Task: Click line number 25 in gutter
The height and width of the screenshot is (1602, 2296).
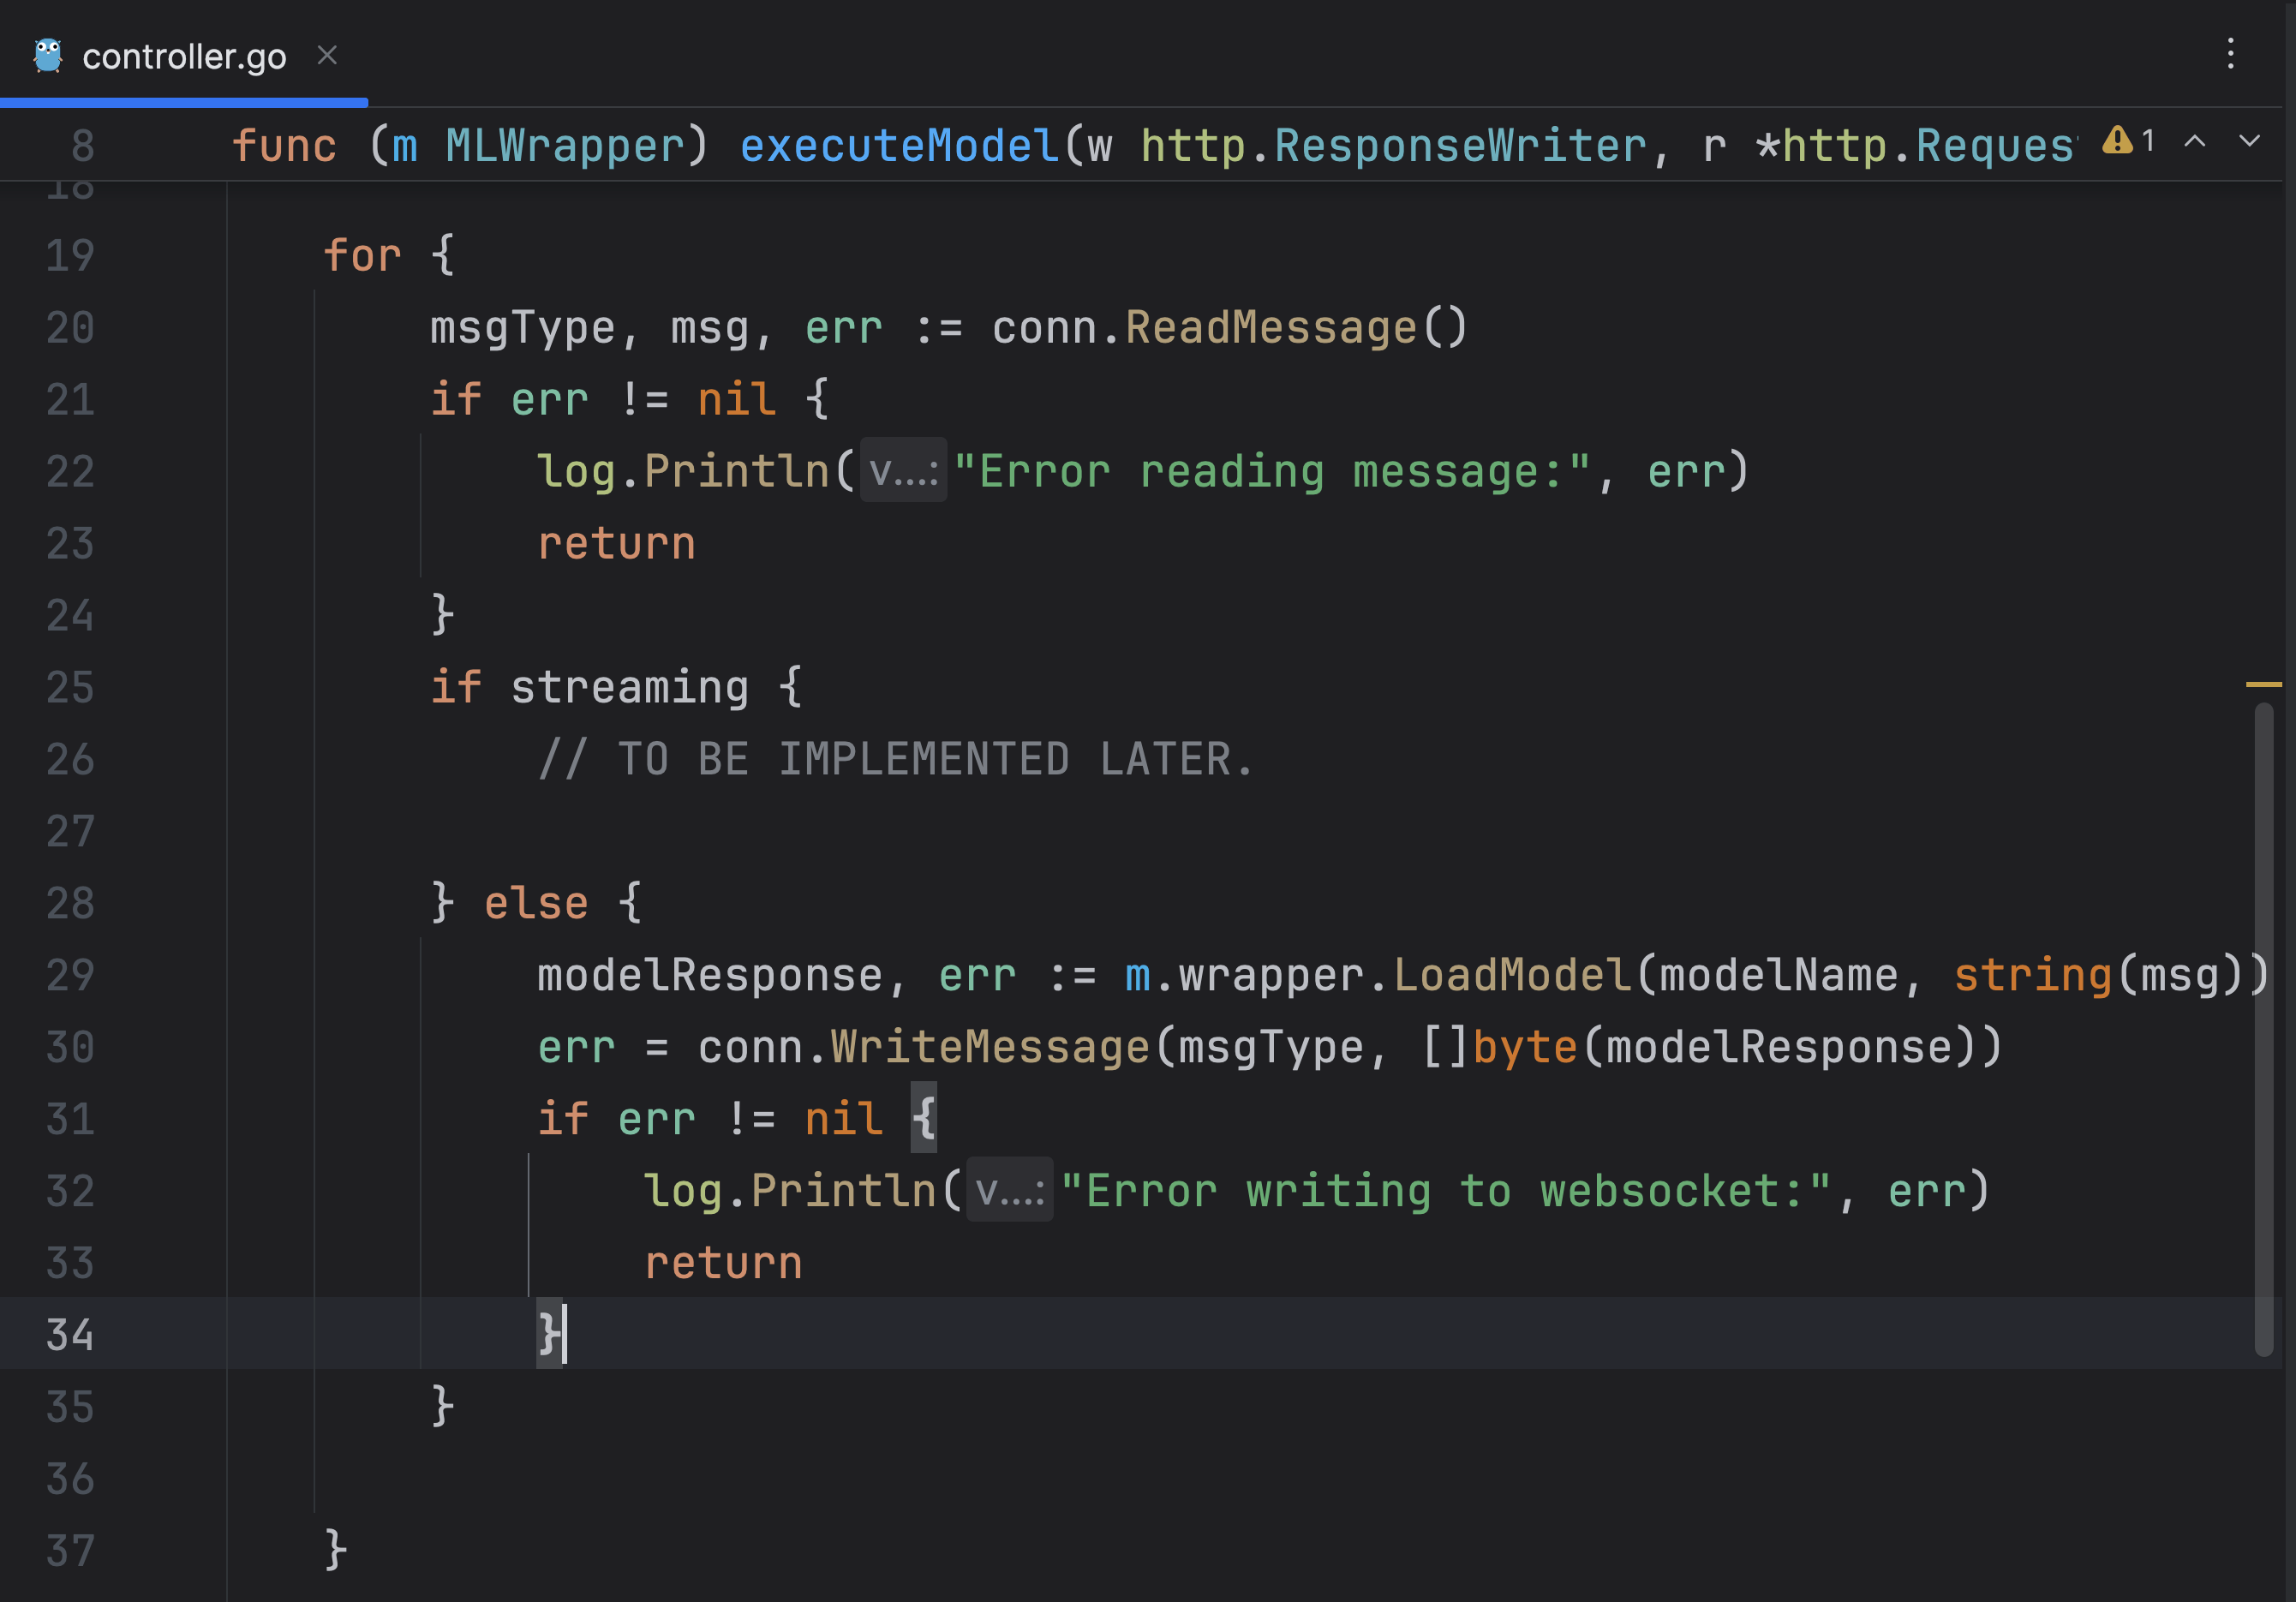Action: (70, 688)
